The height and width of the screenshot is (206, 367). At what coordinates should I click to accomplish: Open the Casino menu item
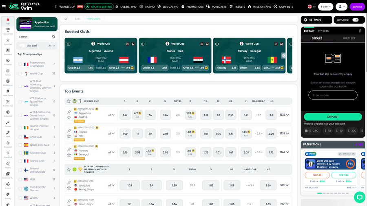147,7
